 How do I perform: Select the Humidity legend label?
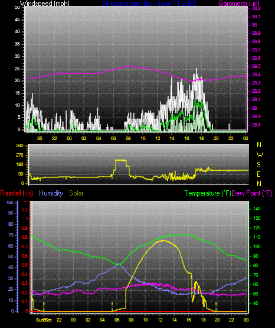(51, 193)
